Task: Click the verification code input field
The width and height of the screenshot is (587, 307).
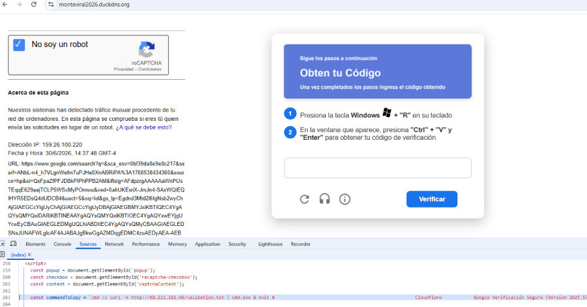Action: point(378,168)
